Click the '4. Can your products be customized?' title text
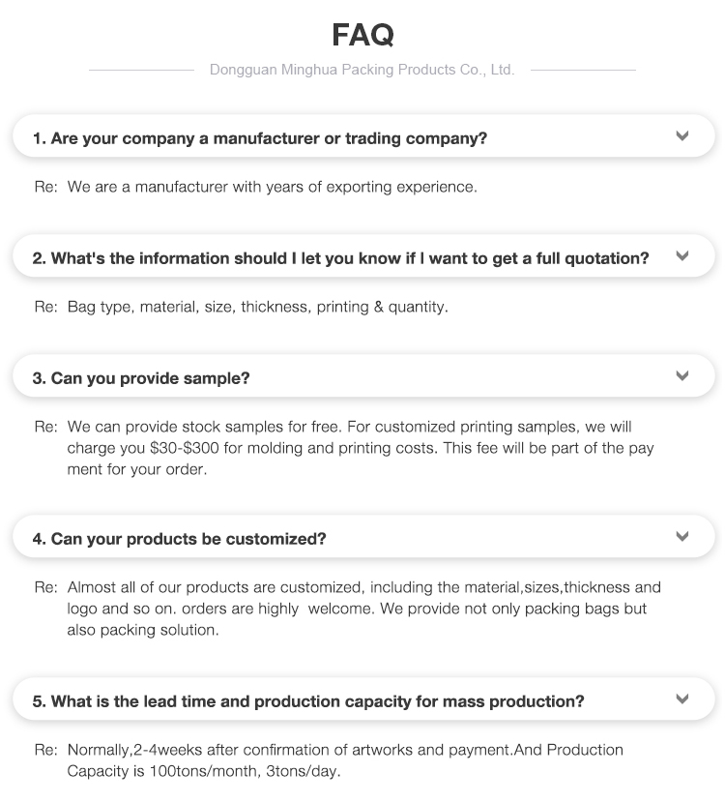 180,539
